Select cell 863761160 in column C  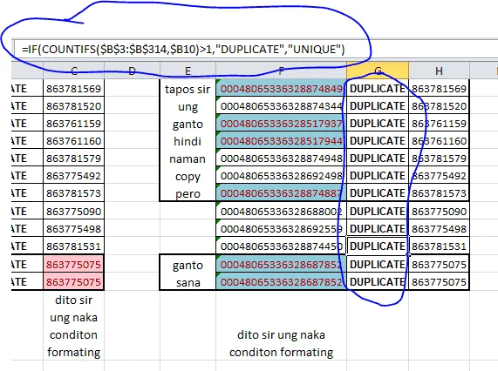(x=73, y=140)
